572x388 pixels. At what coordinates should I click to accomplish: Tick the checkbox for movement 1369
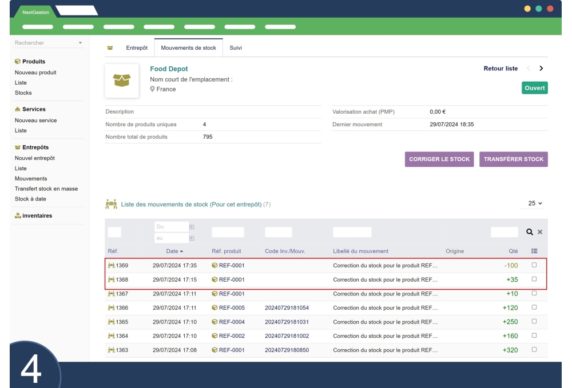[534, 265]
